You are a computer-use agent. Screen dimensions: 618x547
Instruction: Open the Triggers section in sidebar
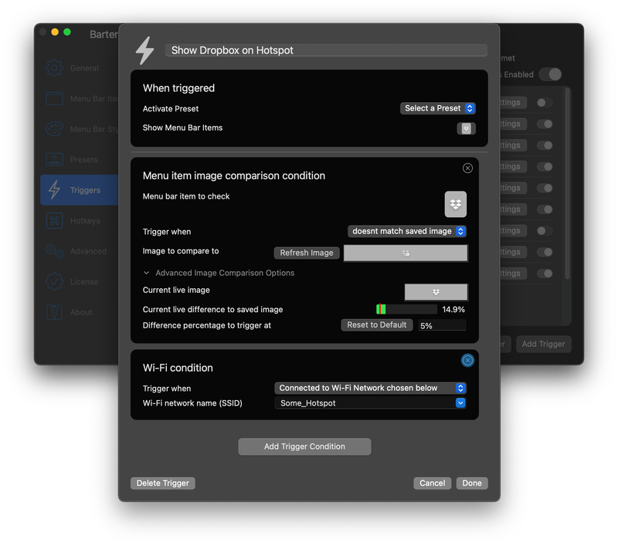(77, 190)
